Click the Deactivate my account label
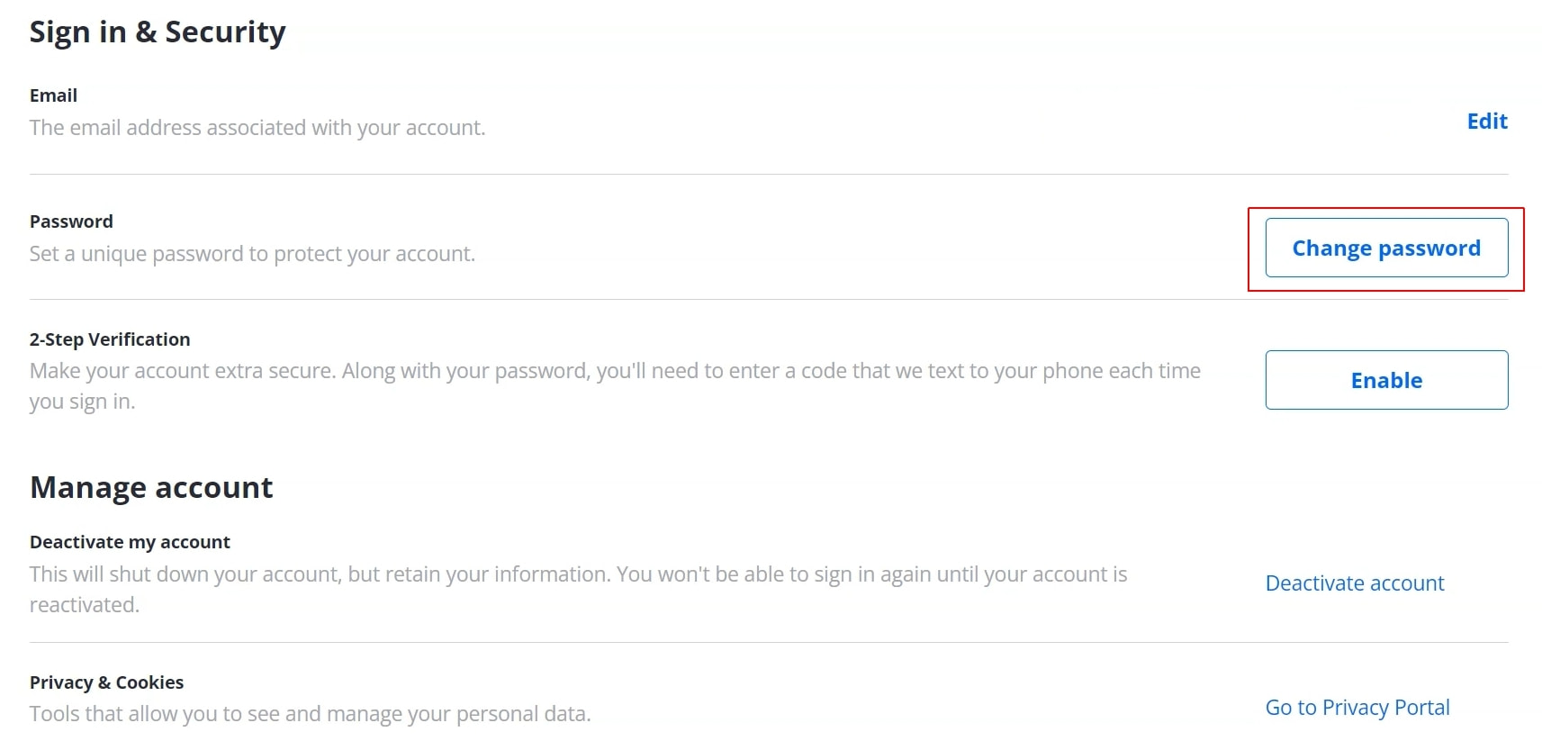This screenshot has height=750, width=1542. pos(130,541)
